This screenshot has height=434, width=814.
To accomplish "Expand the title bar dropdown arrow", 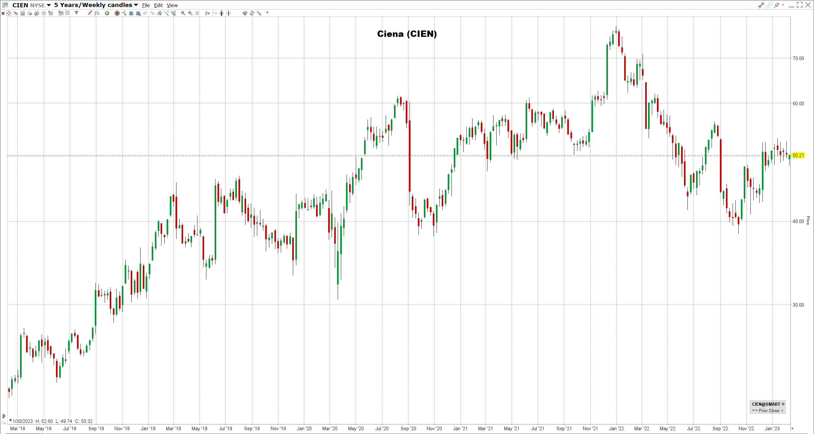I will click(783, 5).
